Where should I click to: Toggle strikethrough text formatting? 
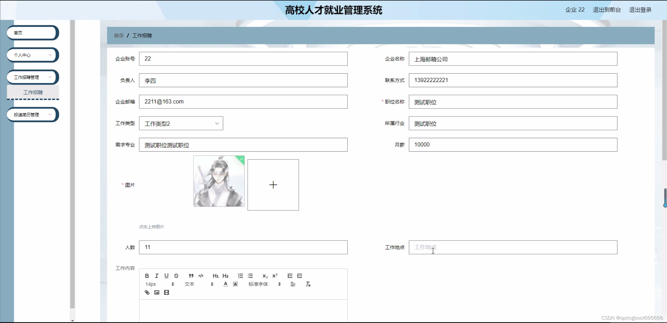point(176,276)
